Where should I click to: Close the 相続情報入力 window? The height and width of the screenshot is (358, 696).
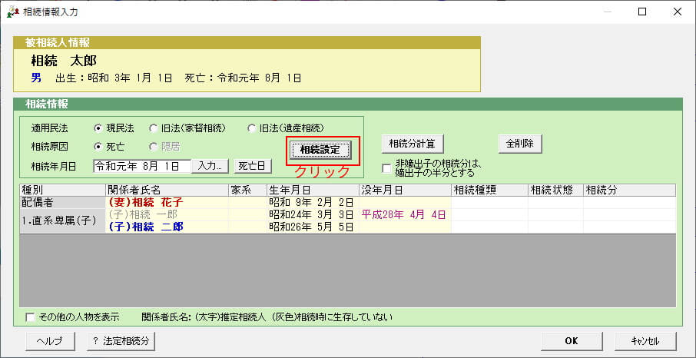pyautogui.click(x=678, y=12)
